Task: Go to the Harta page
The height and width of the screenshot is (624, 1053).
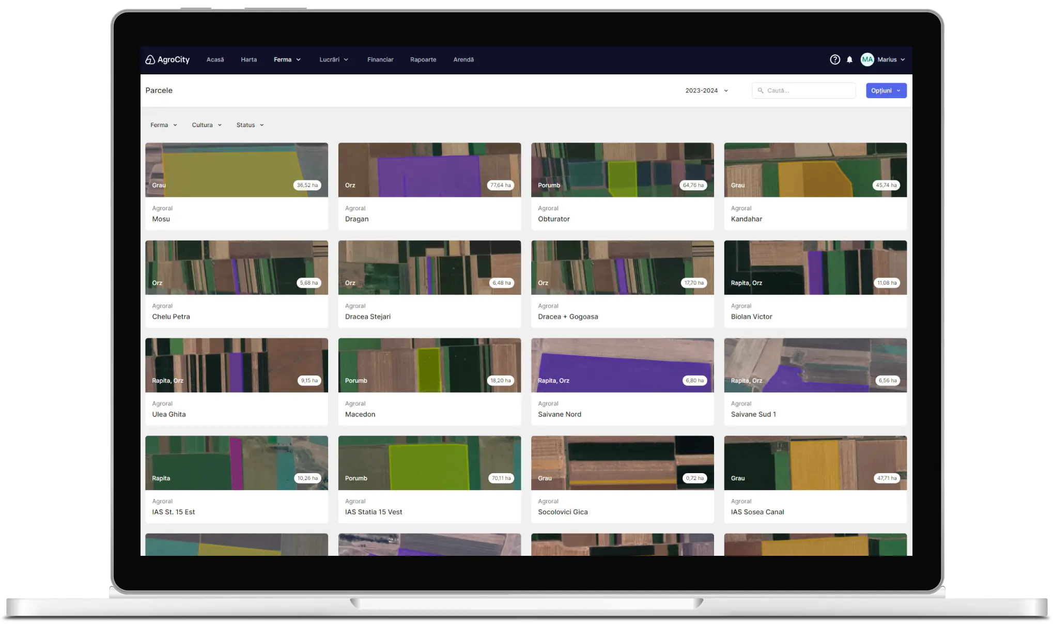Action: 249,60
